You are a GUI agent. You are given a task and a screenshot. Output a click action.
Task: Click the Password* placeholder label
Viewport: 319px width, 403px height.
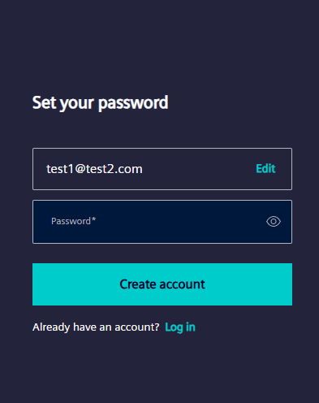(73, 221)
